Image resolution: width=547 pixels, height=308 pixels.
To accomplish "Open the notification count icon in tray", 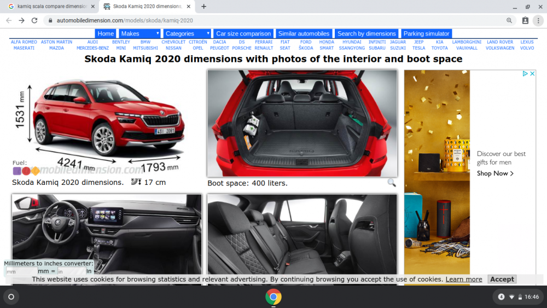I will (501, 297).
